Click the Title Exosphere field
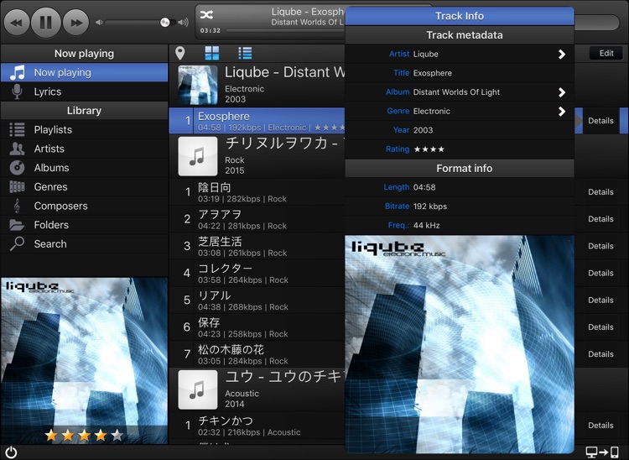The width and height of the screenshot is (629, 460). (x=460, y=73)
